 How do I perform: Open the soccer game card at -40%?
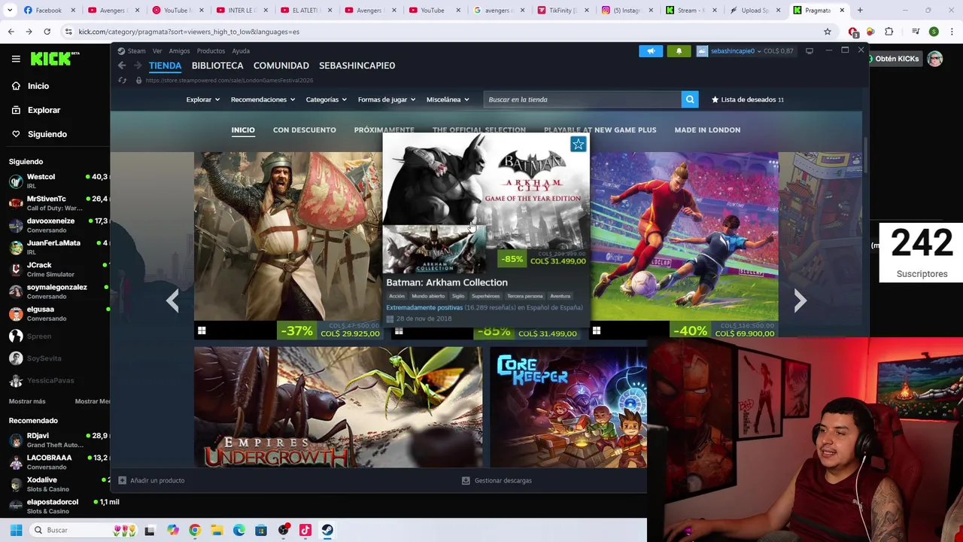[x=684, y=245]
